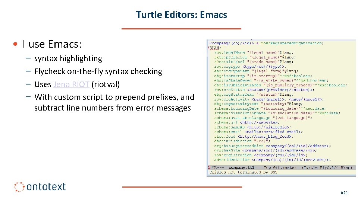Click the org:hasRegisteredSite line
This screenshot has height=201, width=358.
[x=272, y=146]
